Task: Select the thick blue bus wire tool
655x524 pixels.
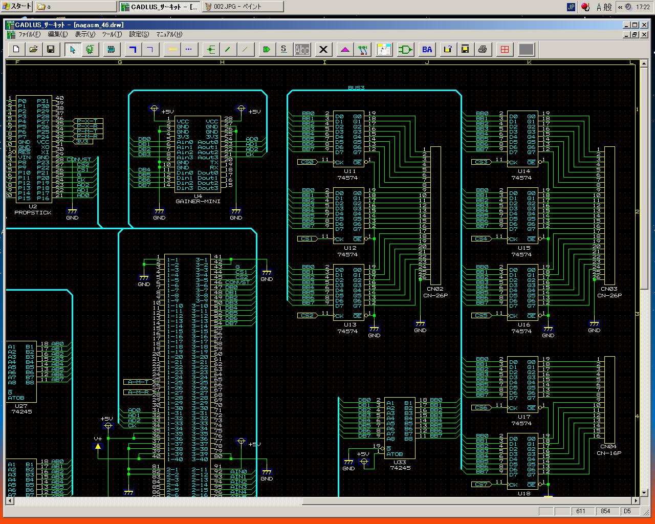Action: point(133,49)
